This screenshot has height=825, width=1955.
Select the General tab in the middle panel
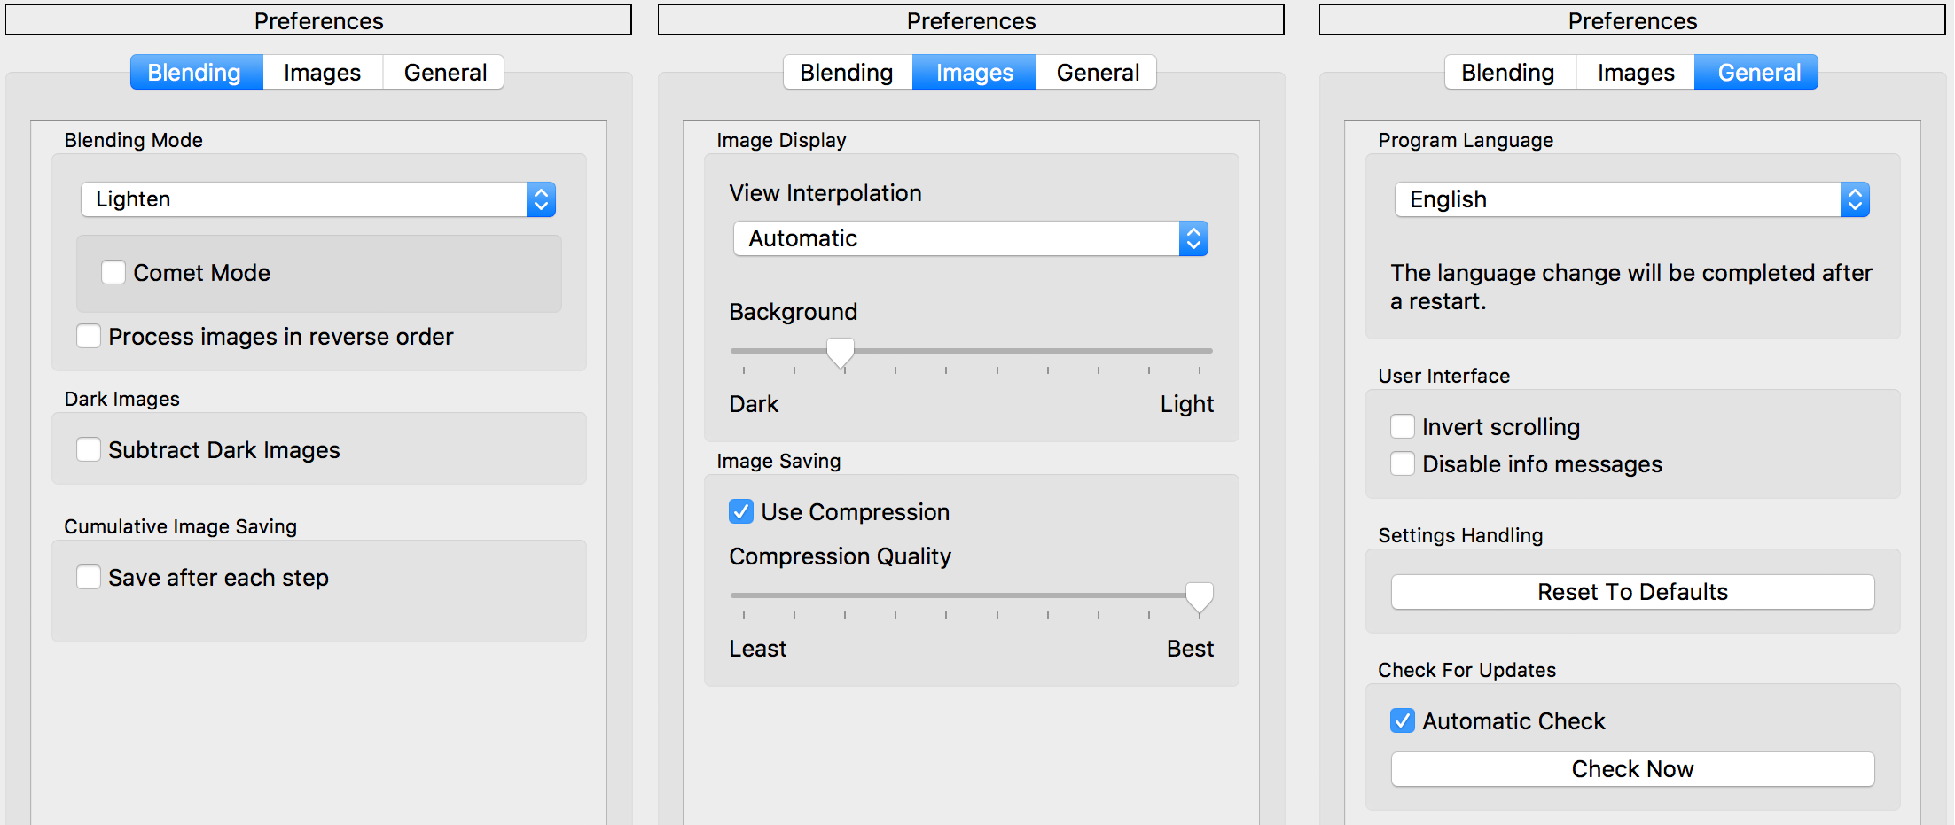(1098, 73)
